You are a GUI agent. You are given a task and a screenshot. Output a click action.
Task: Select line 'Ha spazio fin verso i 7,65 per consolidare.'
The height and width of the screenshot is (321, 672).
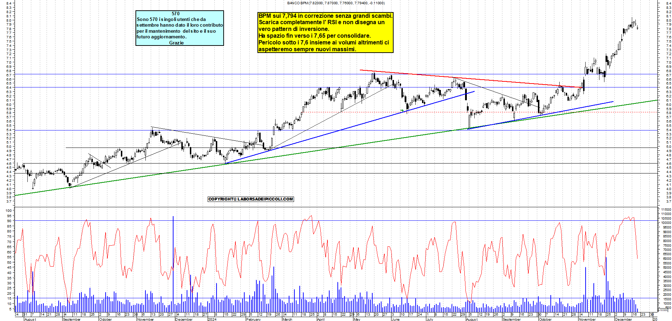pyautogui.click(x=315, y=36)
